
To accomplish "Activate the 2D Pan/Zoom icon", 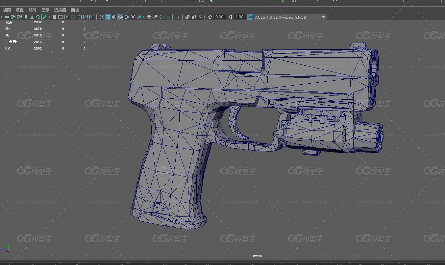I will click(38, 17).
